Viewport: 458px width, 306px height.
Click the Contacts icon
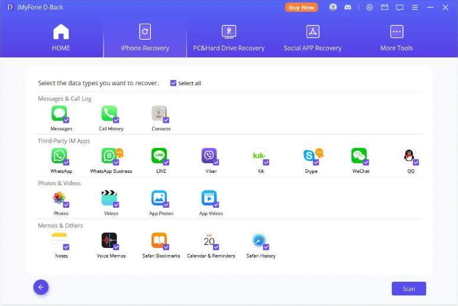click(x=159, y=113)
